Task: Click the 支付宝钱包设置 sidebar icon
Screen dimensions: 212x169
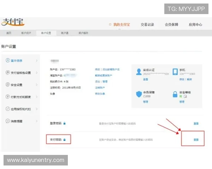Action: 8,73
